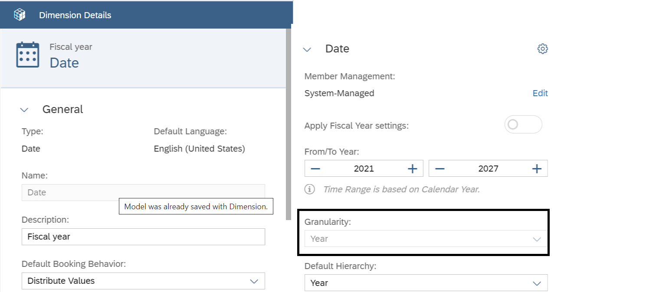646x292 pixels.
Task: Click the Model was already saved tooltip
Action: click(196, 207)
